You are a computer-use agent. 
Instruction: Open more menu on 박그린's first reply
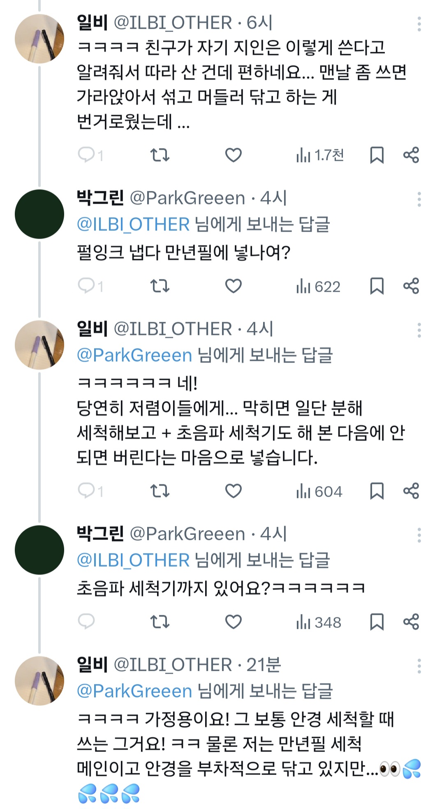pos(419,199)
